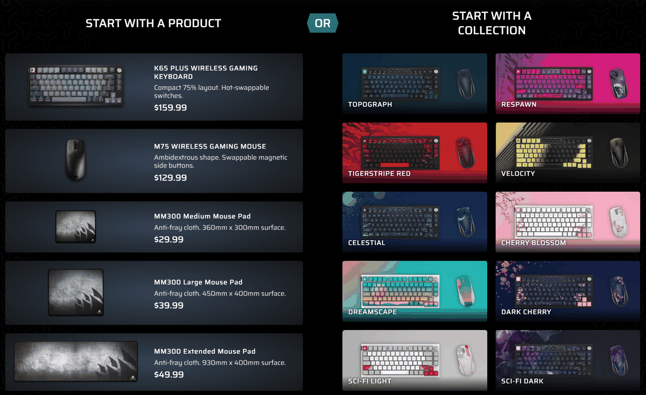Click the 'Start With A Collection' heading
The height and width of the screenshot is (395, 646).
click(x=492, y=23)
